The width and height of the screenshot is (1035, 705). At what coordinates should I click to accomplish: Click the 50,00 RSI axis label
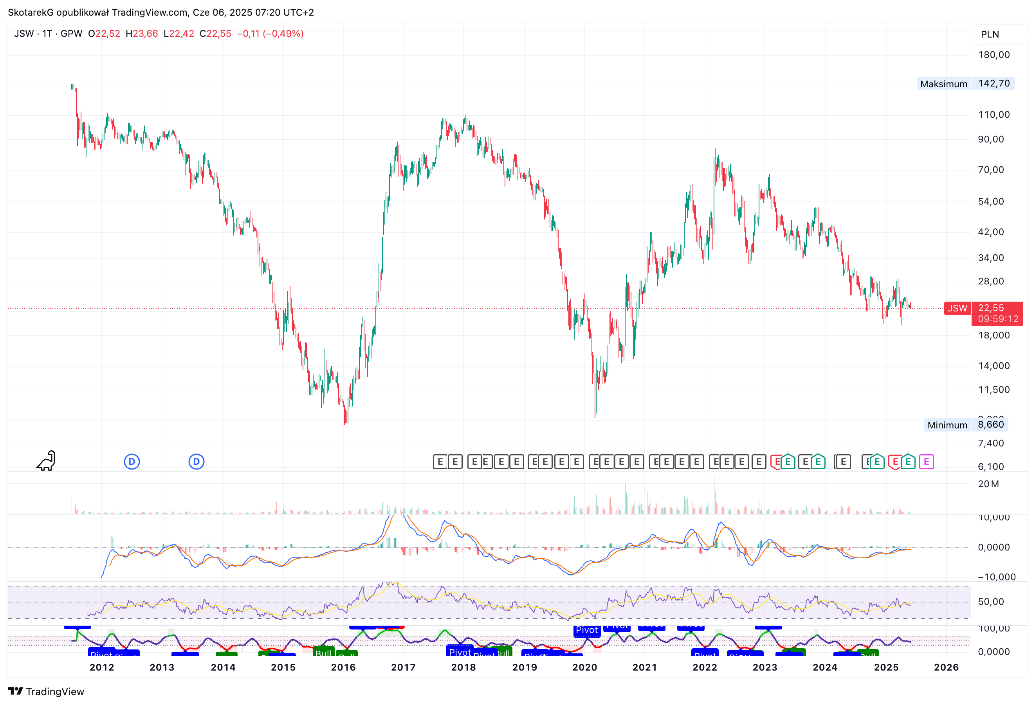pos(991,602)
